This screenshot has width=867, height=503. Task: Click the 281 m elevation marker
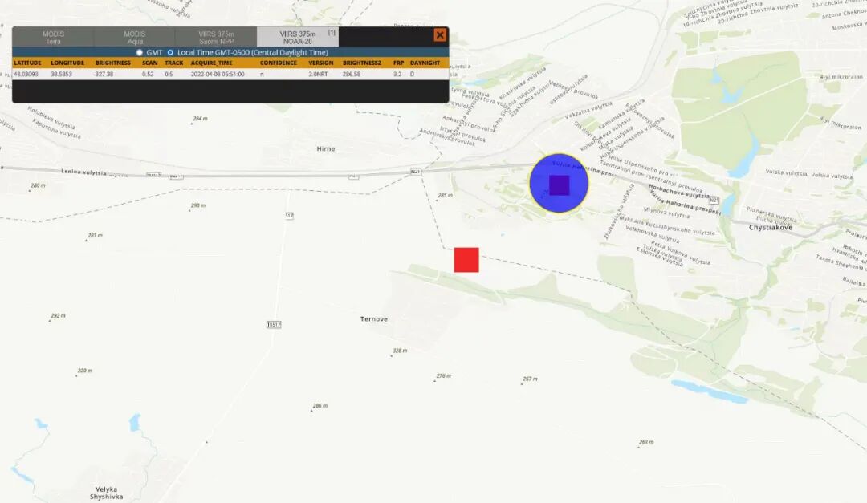pos(95,236)
